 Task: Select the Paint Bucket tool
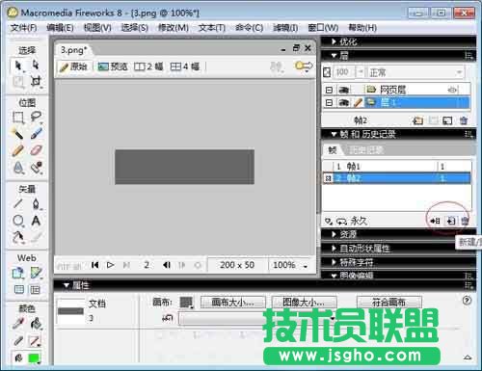(x=36, y=324)
